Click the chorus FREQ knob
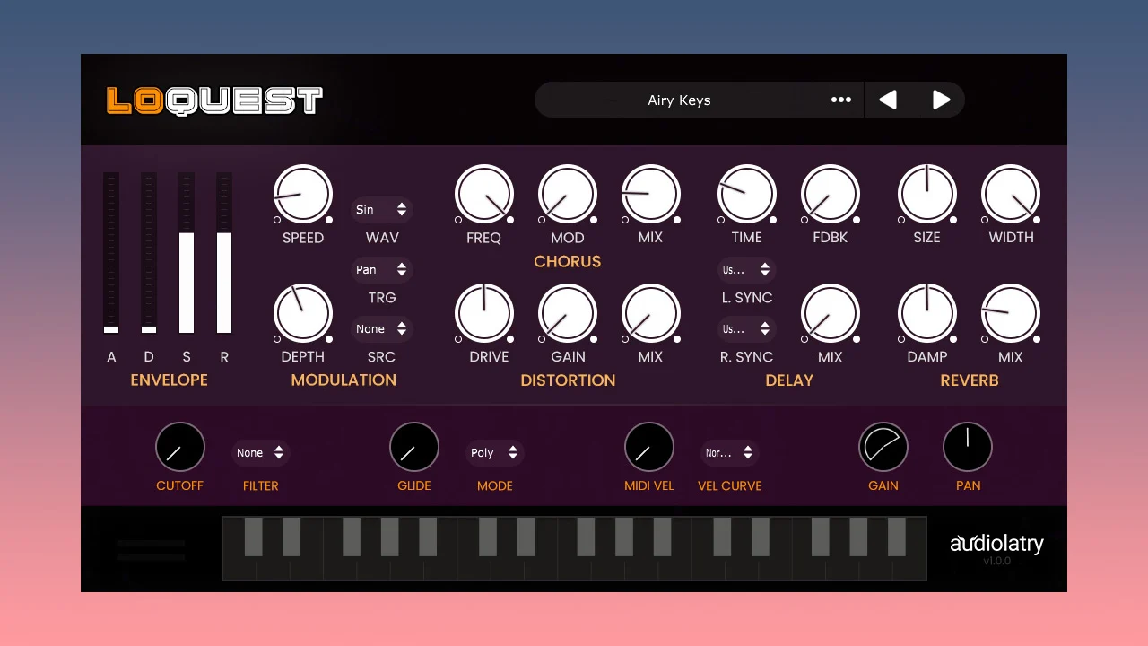 (484, 194)
